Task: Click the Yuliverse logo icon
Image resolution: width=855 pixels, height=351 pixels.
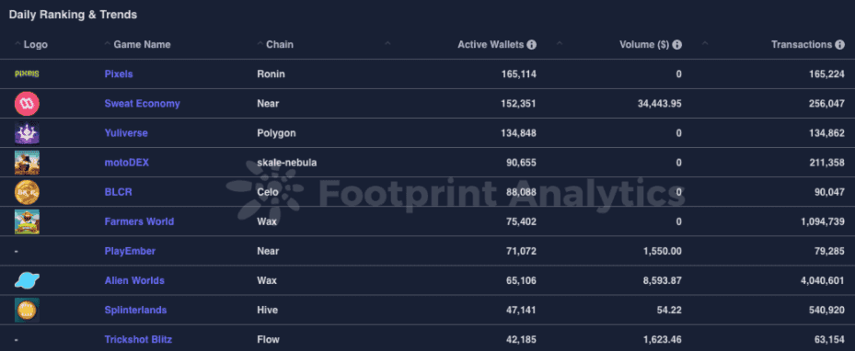Action: coord(27,133)
